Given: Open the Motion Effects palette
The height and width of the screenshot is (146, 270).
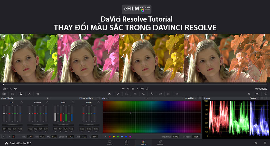Looking at the screenshot, I should (x=38, y=94).
